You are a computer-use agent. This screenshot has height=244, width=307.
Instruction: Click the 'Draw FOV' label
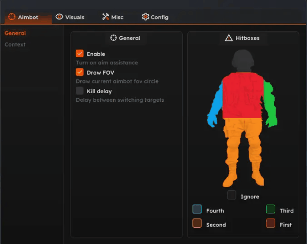(x=100, y=73)
